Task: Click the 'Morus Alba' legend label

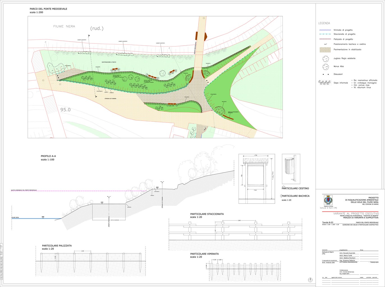Action: point(339,66)
